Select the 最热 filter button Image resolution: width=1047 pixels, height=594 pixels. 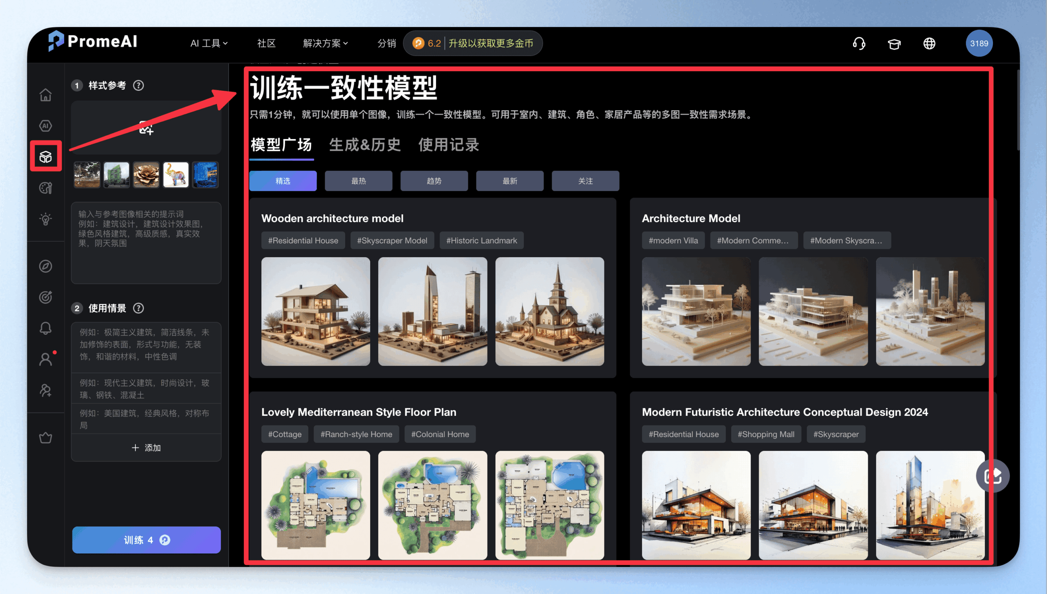coord(359,181)
